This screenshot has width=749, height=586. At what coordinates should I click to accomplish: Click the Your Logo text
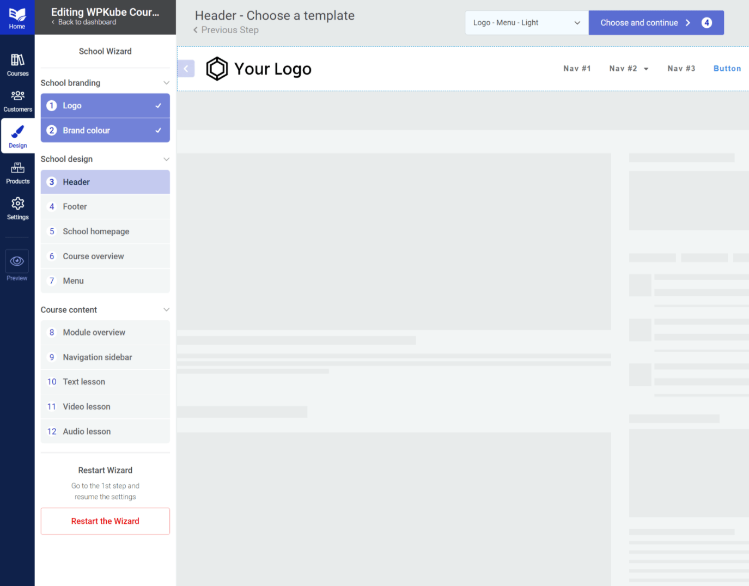point(273,69)
